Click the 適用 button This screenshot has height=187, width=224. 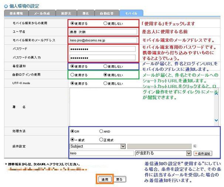pos(105,179)
